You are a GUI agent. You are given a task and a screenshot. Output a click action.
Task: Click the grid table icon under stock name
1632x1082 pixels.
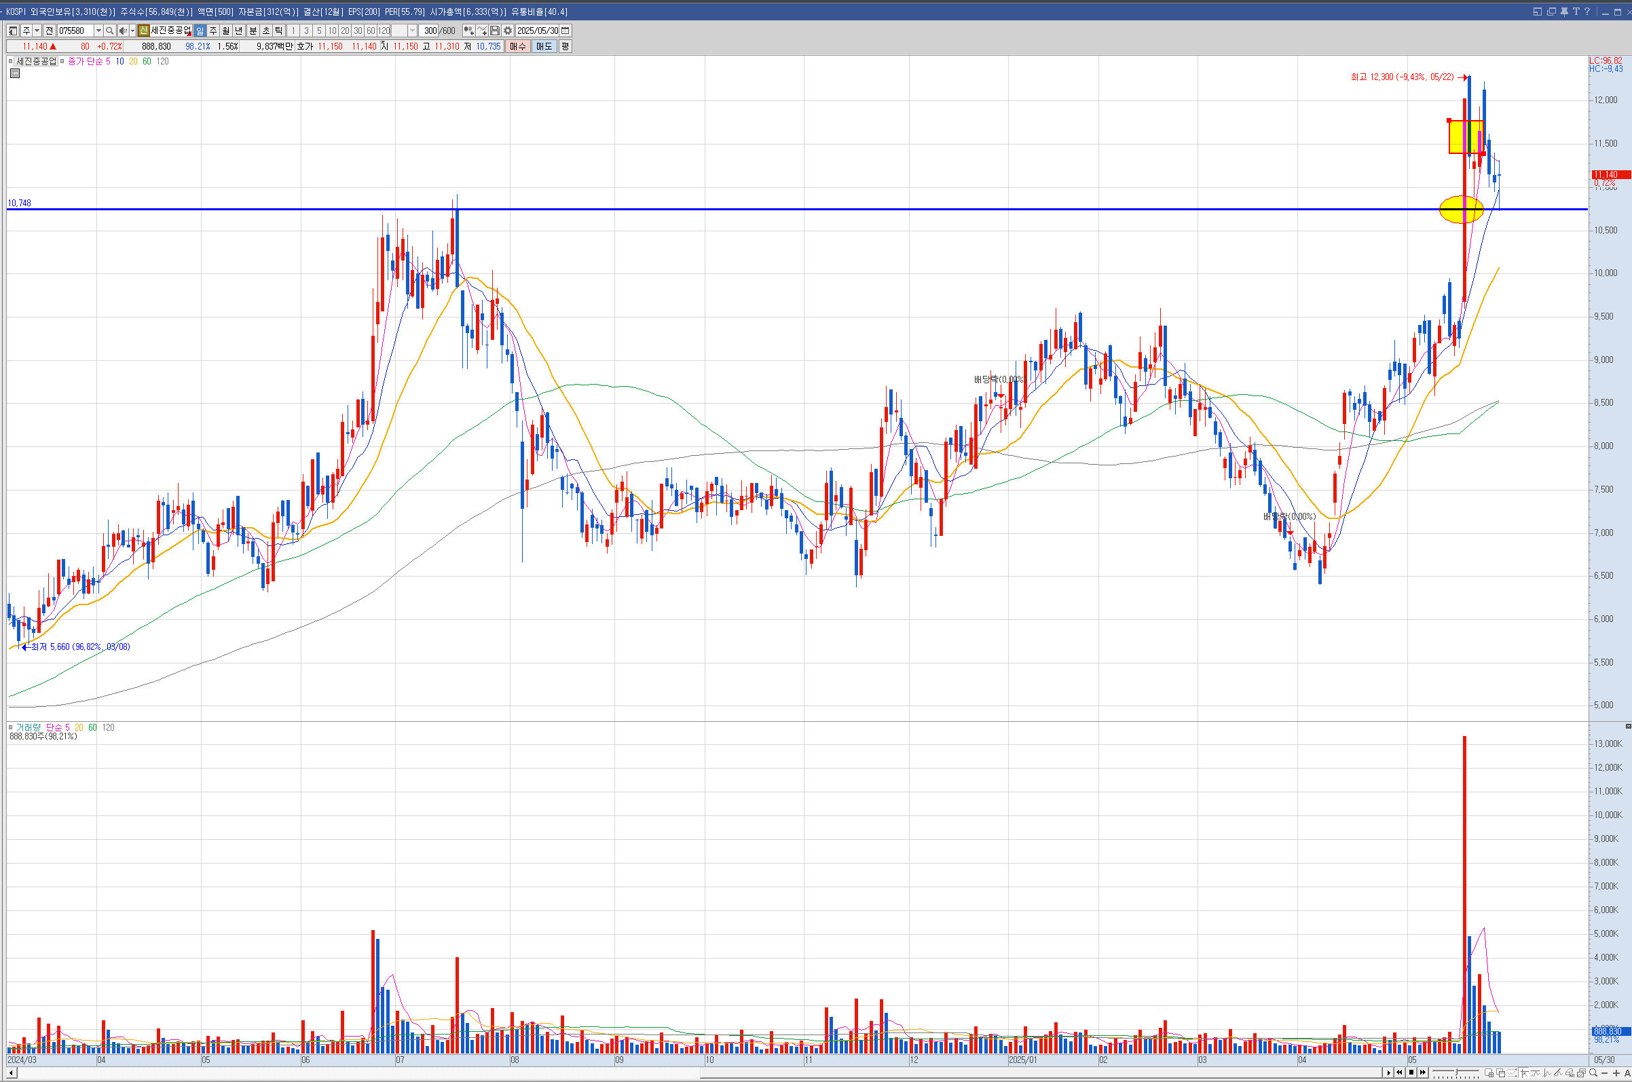point(15,73)
